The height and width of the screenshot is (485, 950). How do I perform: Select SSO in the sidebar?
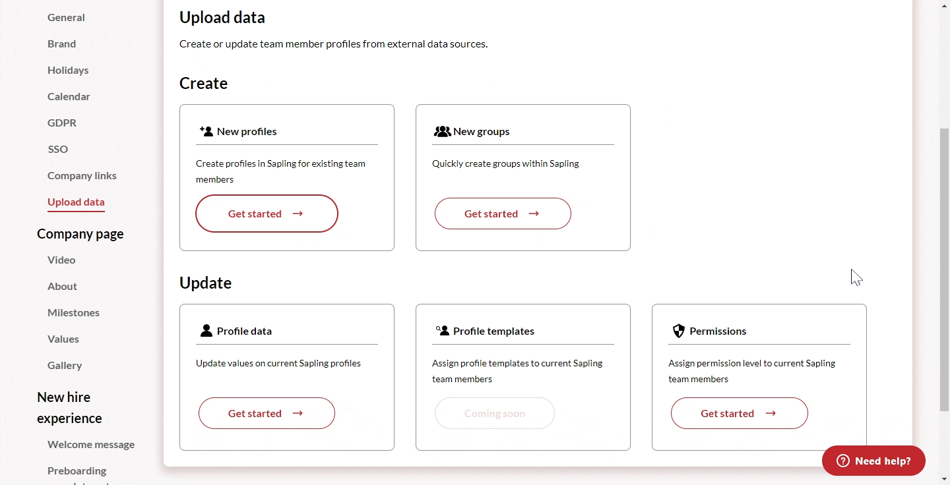[58, 149]
